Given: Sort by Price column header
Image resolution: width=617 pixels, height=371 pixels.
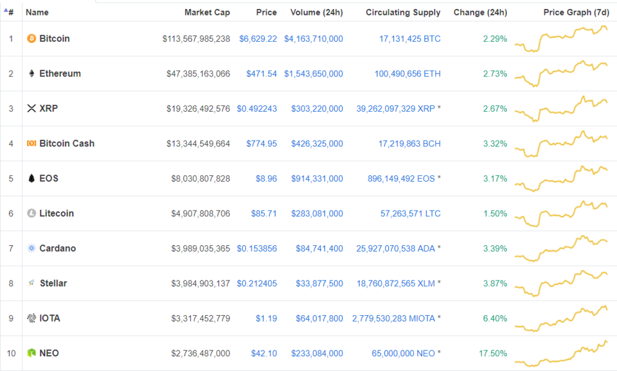Looking at the screenshot, I should (266, 12).
